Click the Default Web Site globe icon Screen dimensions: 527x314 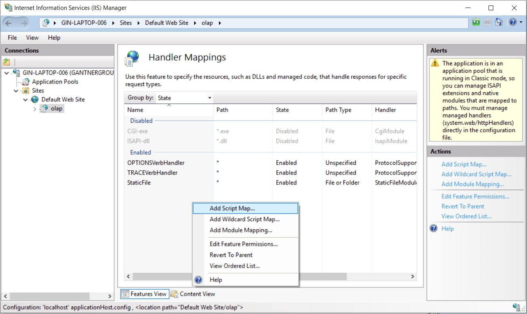point(35,99)
